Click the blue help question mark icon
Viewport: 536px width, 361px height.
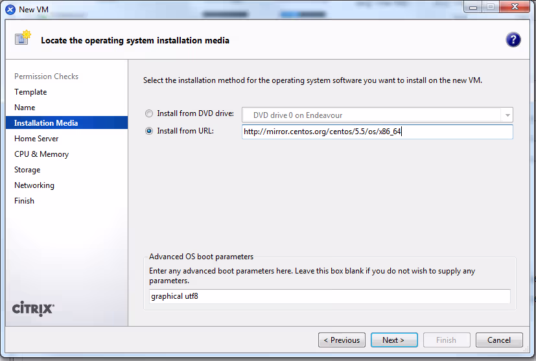coord(513,40)
